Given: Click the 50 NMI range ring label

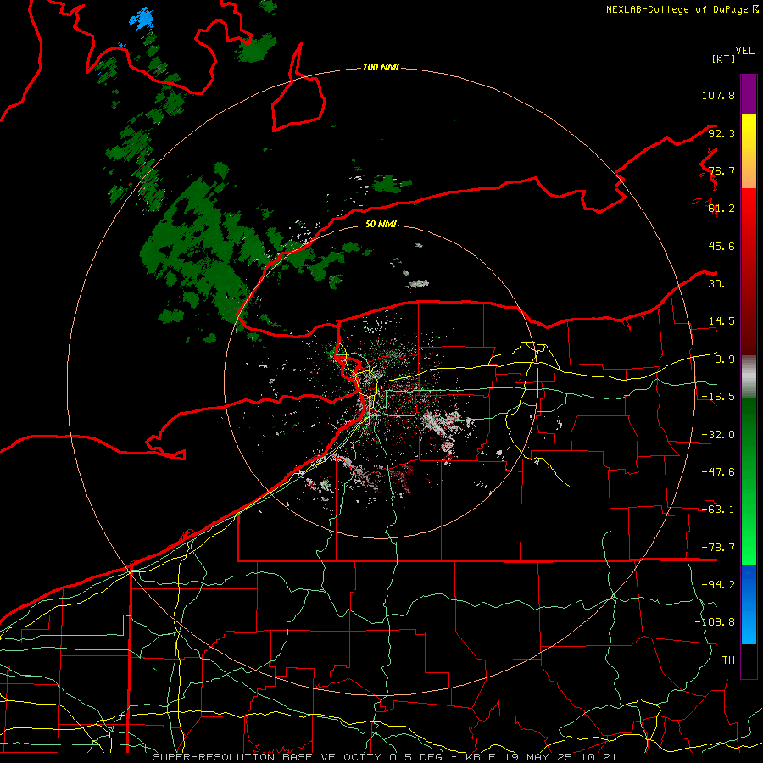Looking at the screenshot, I should tap(381, 224).
